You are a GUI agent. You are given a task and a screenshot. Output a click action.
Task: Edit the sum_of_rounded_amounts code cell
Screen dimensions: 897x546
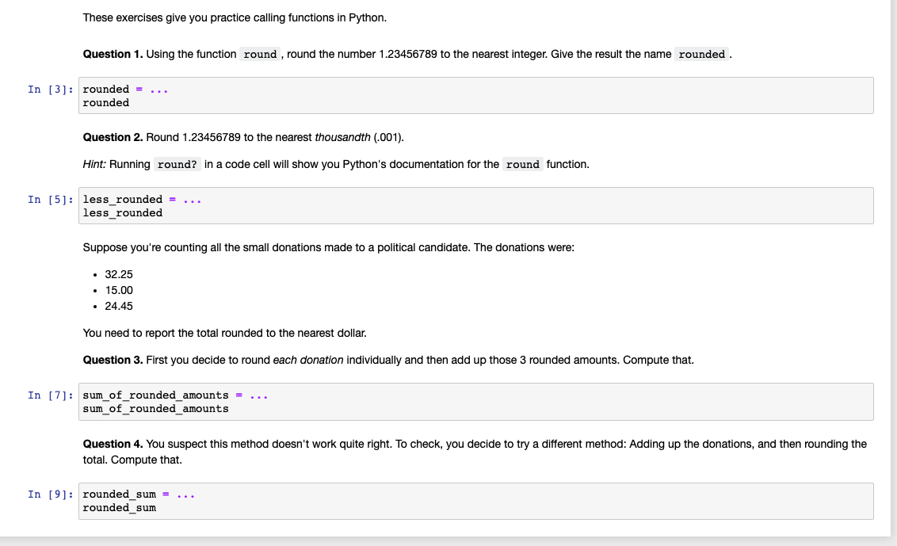click(475, 402)
